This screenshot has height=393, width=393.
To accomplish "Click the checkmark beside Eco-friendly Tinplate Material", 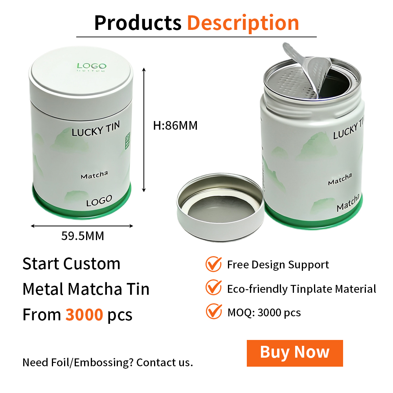I will [x=213, y=287].
